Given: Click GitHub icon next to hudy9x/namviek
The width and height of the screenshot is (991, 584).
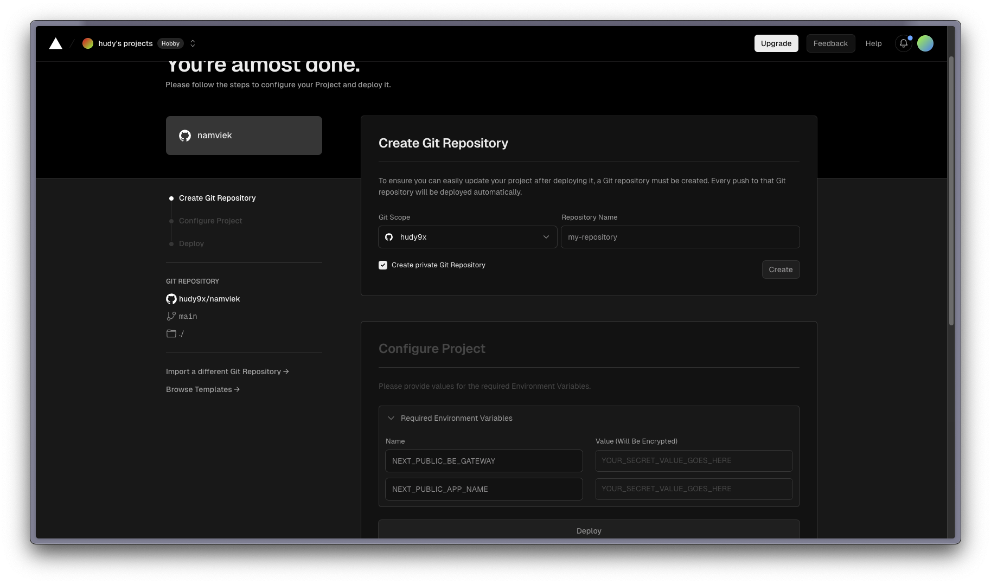Looking at the screenshot, I should pos(171,299).
